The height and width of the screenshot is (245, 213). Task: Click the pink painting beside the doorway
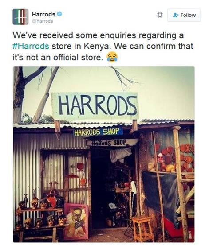[x=76, y=221]
